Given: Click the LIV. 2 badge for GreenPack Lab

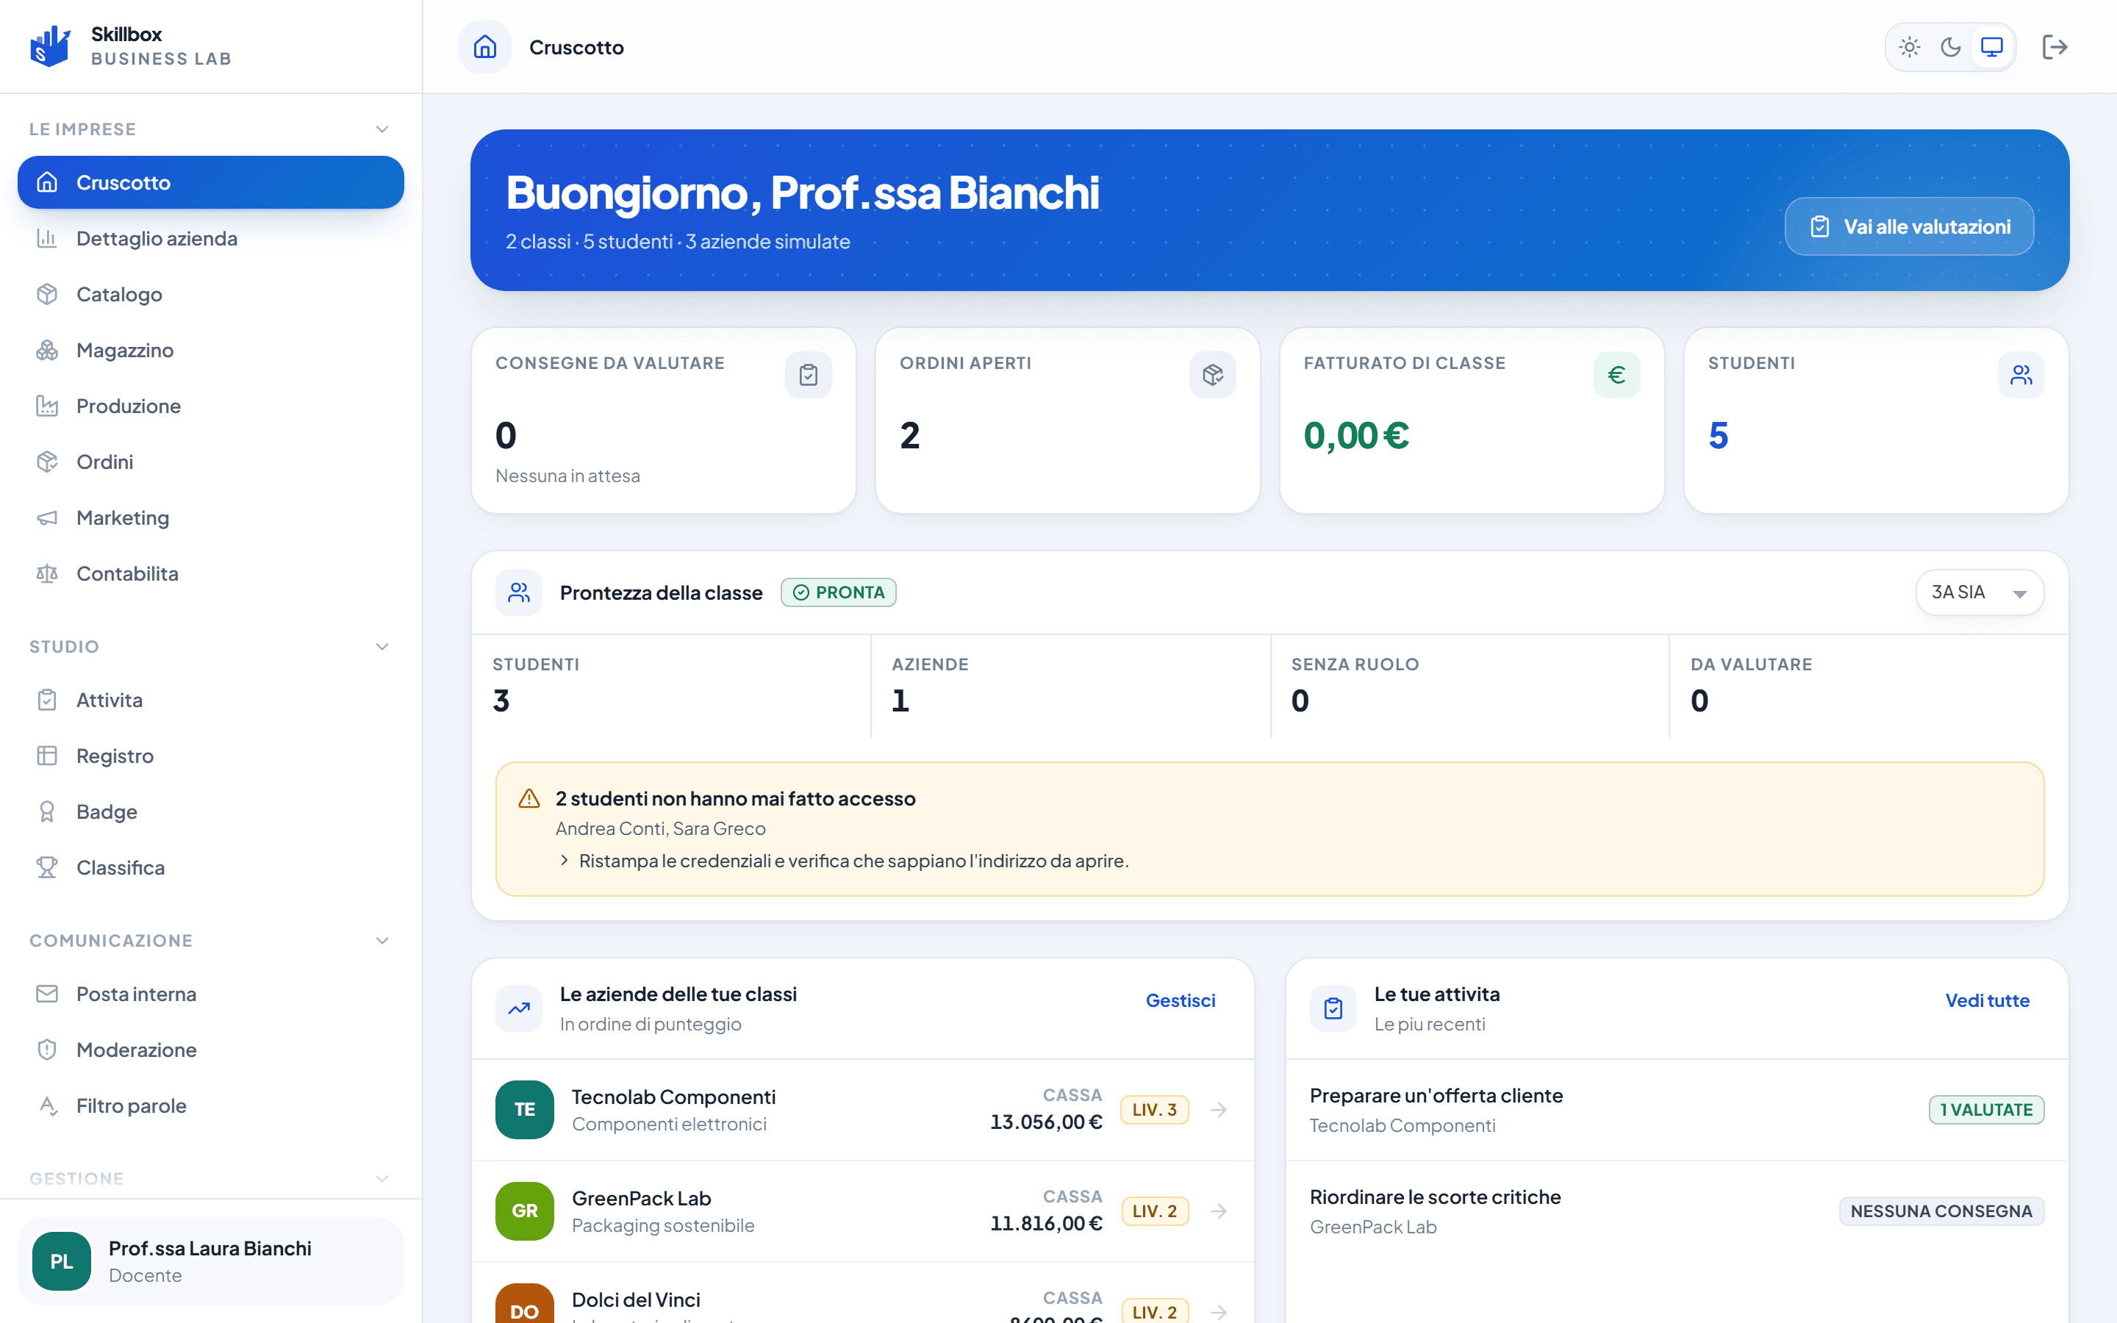Looking at the screenshot, I should pos(1154,1211).
